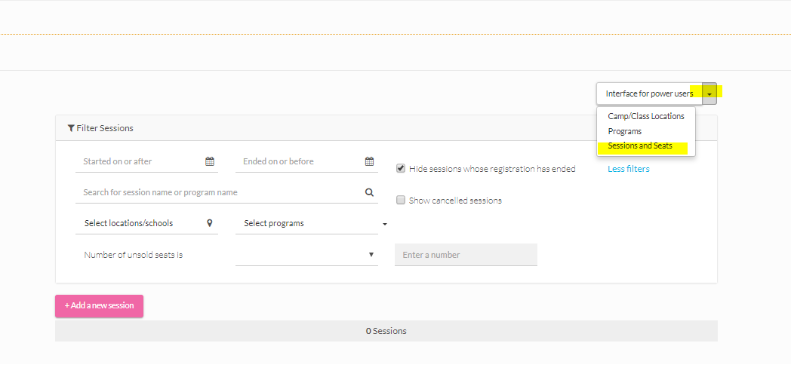
Task: Focus the Started on or after field
Action: (140, 161)
